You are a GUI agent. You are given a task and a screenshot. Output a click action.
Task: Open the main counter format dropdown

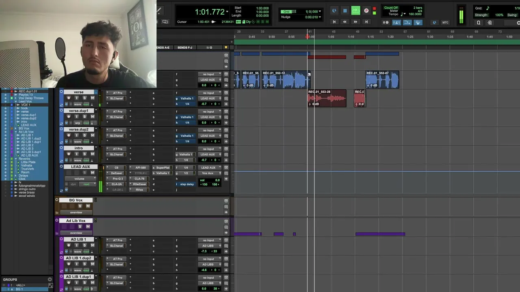pyautogui.click(x=227, y=11)
